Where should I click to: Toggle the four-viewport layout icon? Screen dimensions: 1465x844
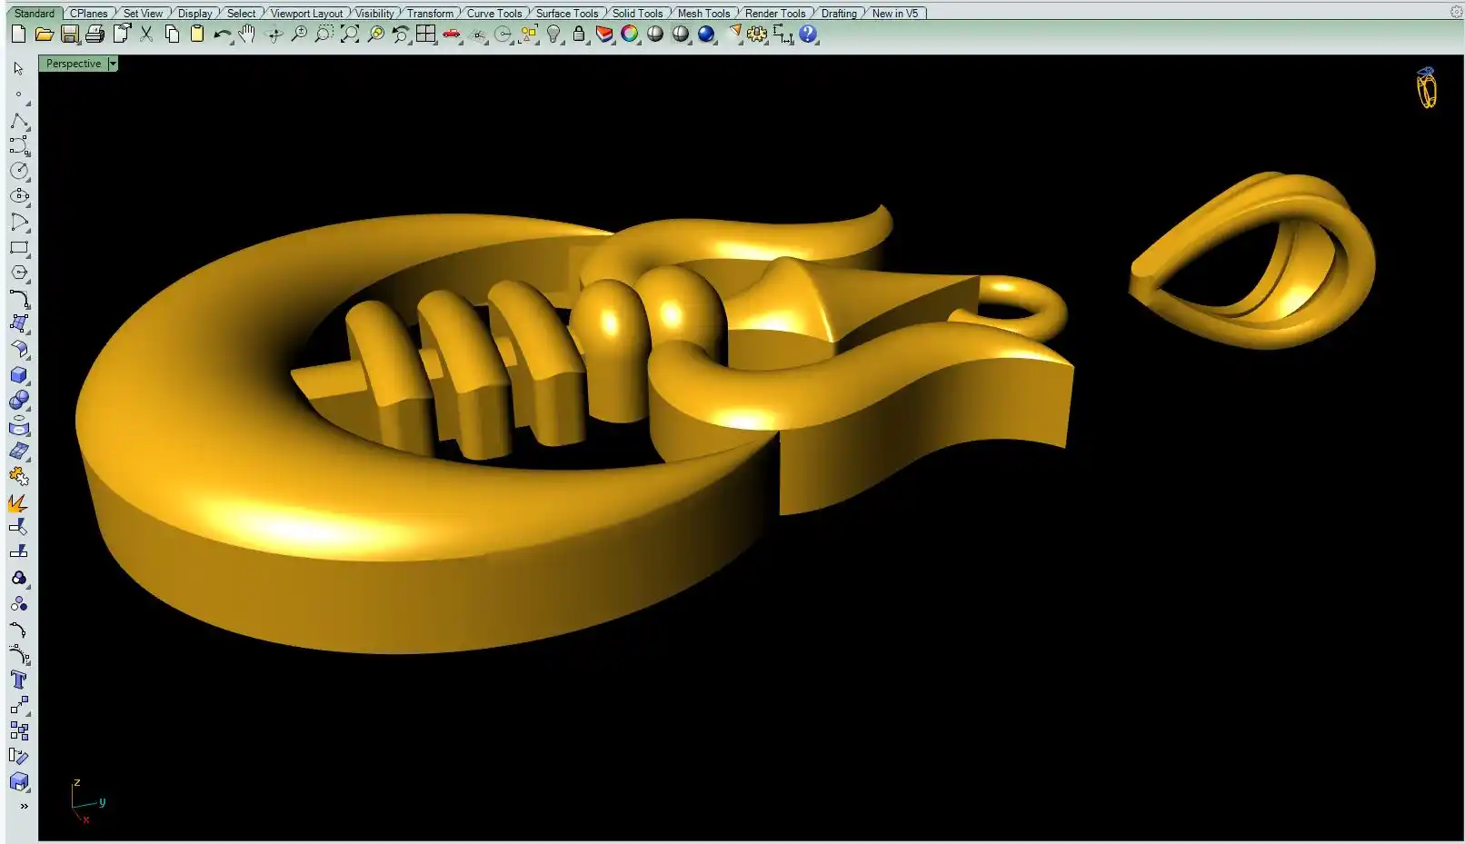coord(425,35)
